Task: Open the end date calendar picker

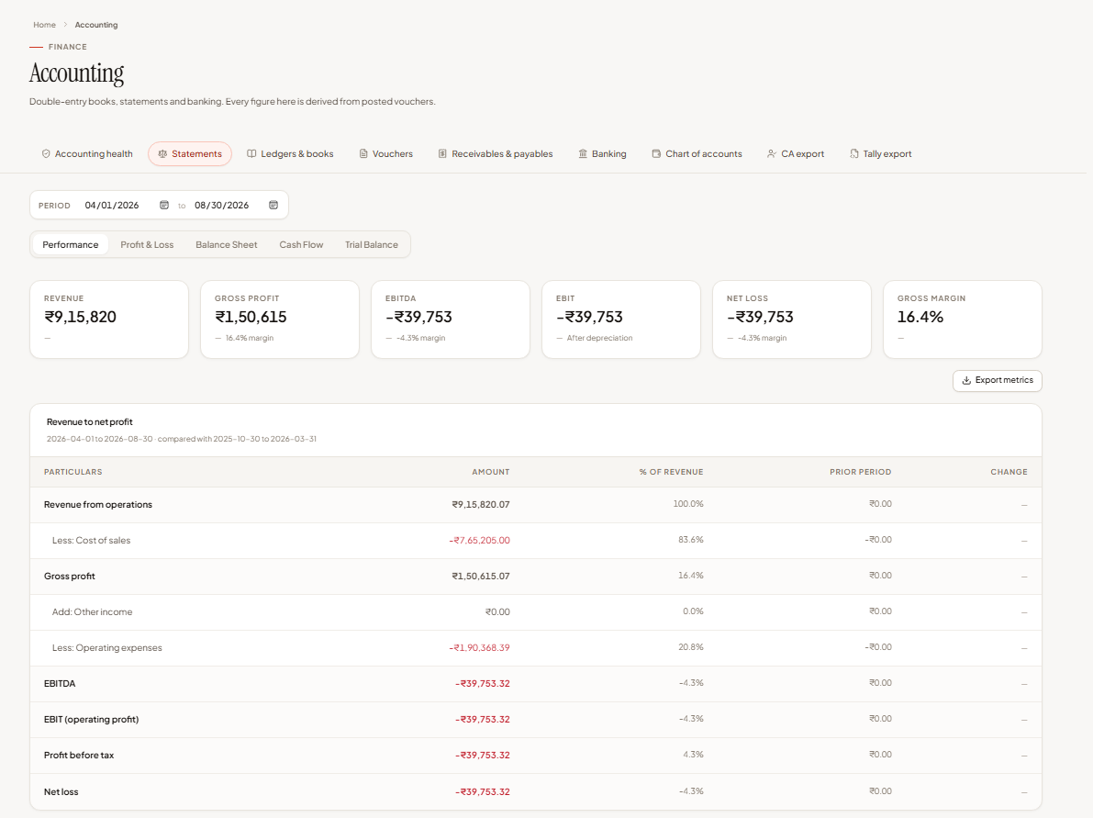Action: point(274,205)
